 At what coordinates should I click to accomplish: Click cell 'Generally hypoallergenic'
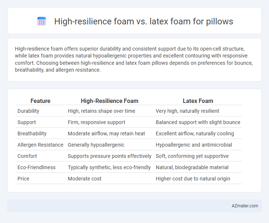pyautogui.click(x=96, y=145)
